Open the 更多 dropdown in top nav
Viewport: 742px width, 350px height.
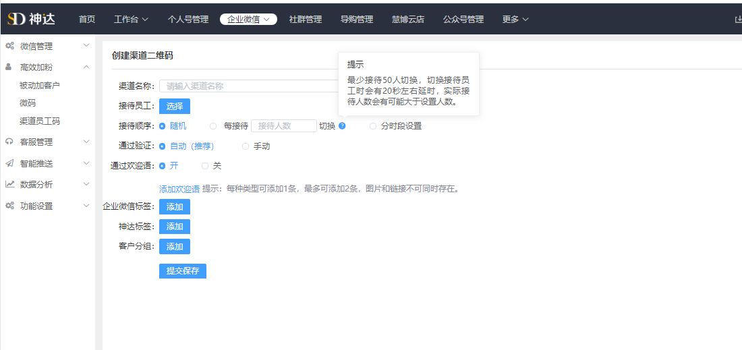(515, 20)
